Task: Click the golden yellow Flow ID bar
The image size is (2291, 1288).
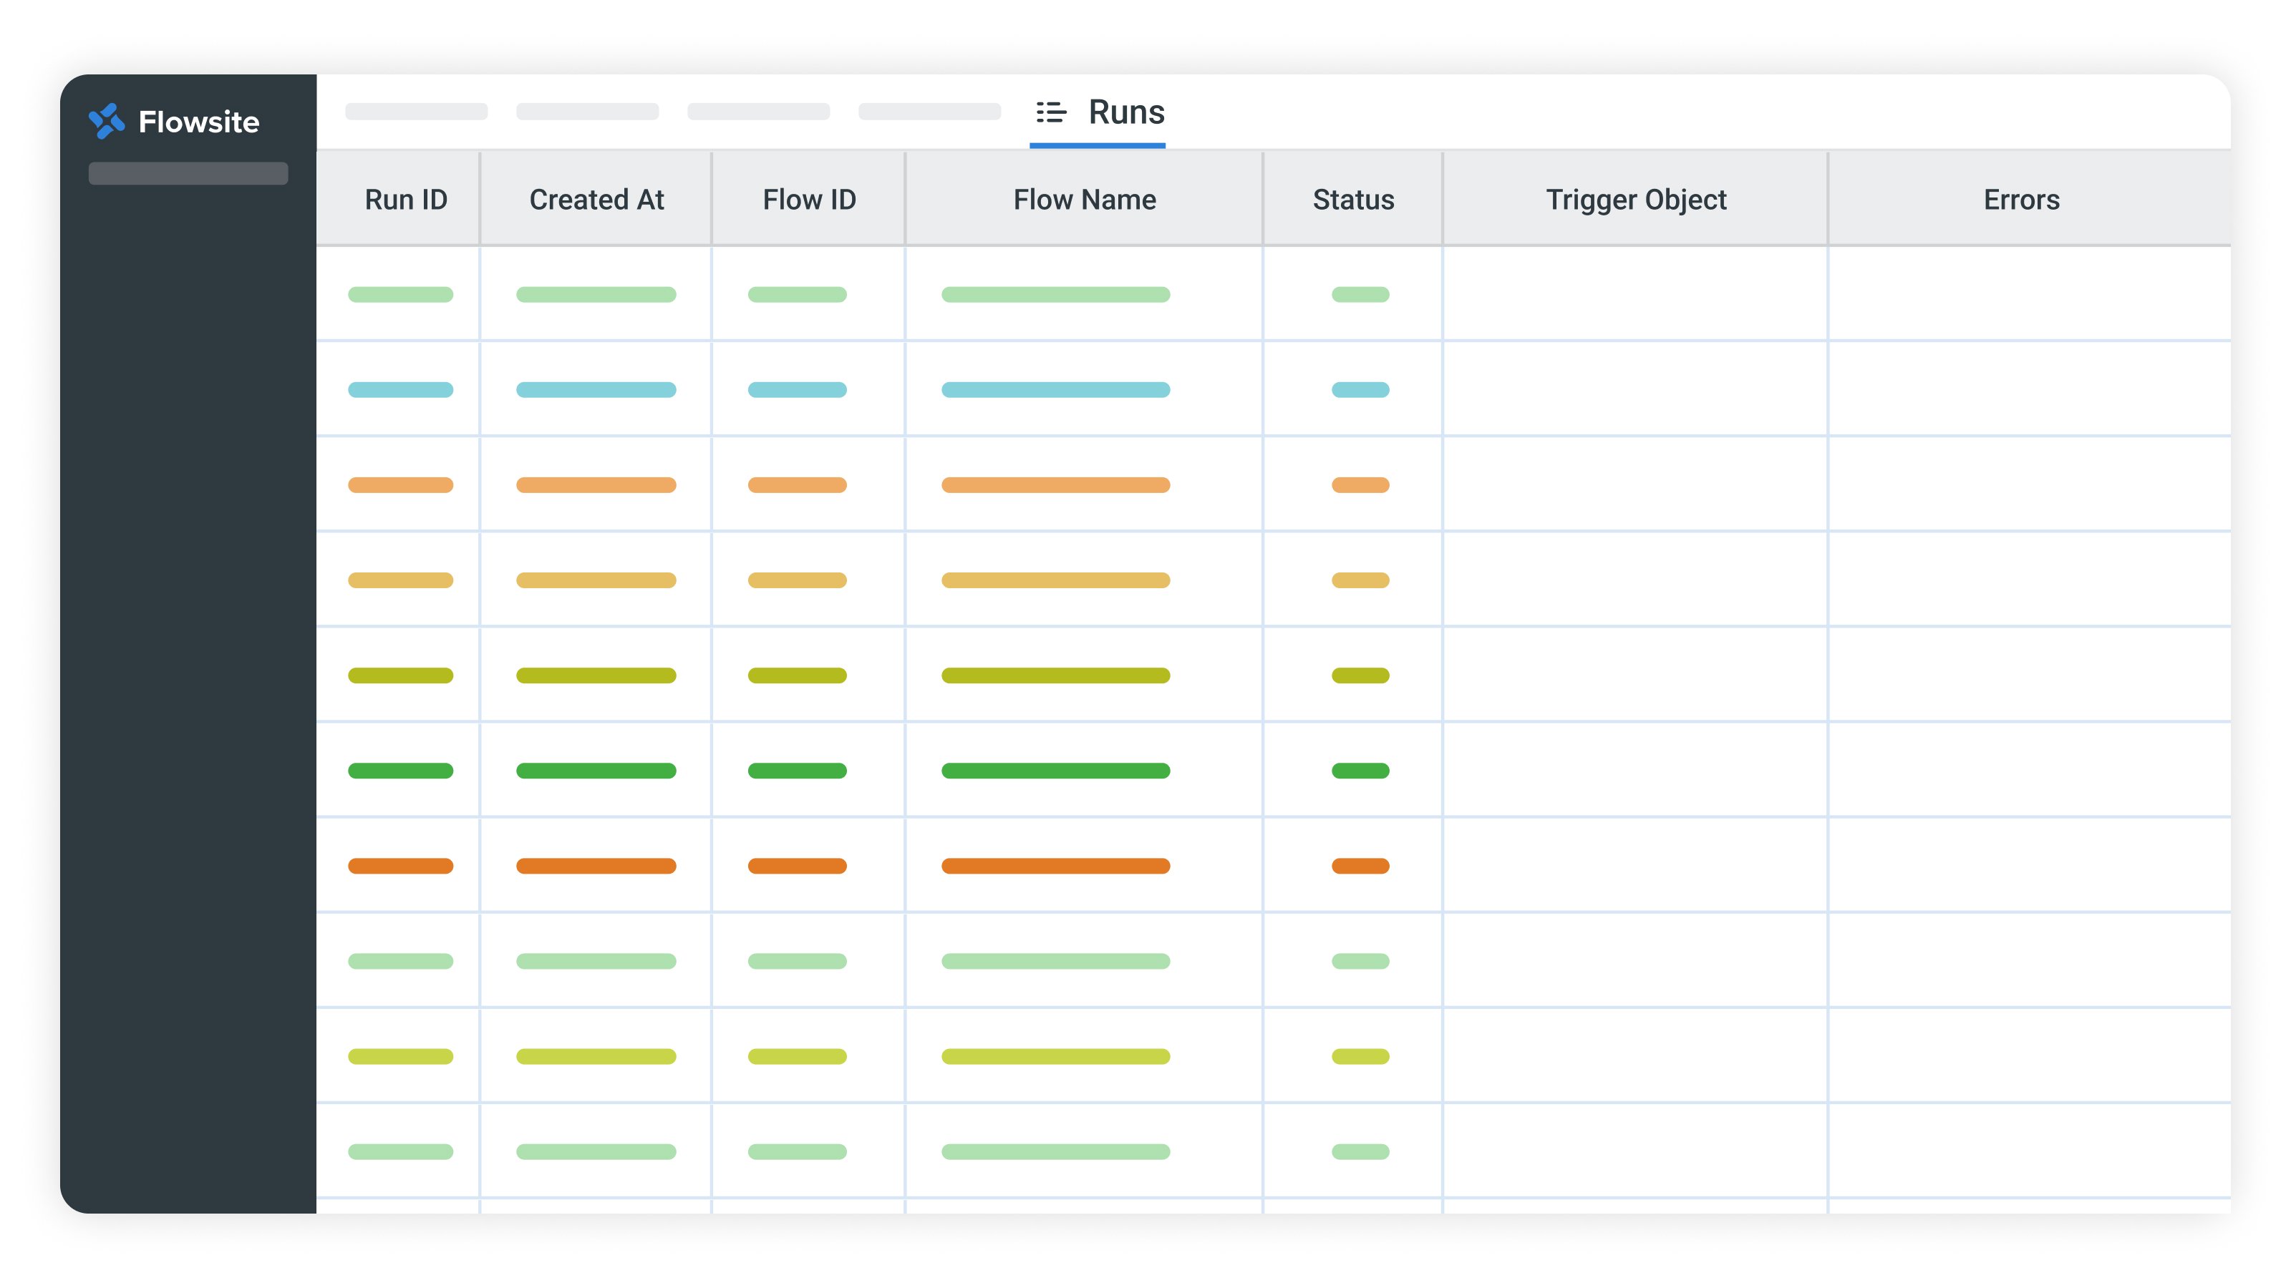Action: pyautogui.click(x=797, y=580)
